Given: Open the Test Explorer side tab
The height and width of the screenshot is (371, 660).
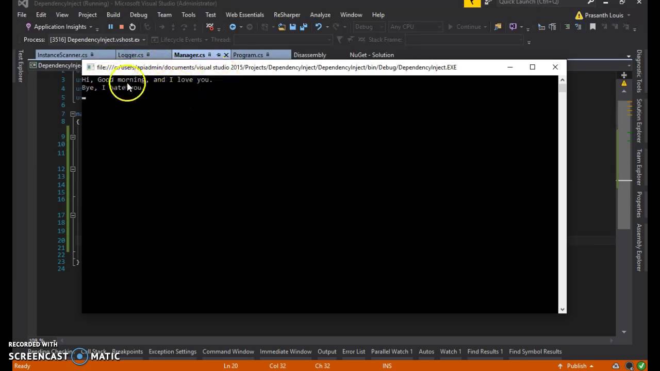Looking at the screenshot, I should tap(21, 66).
